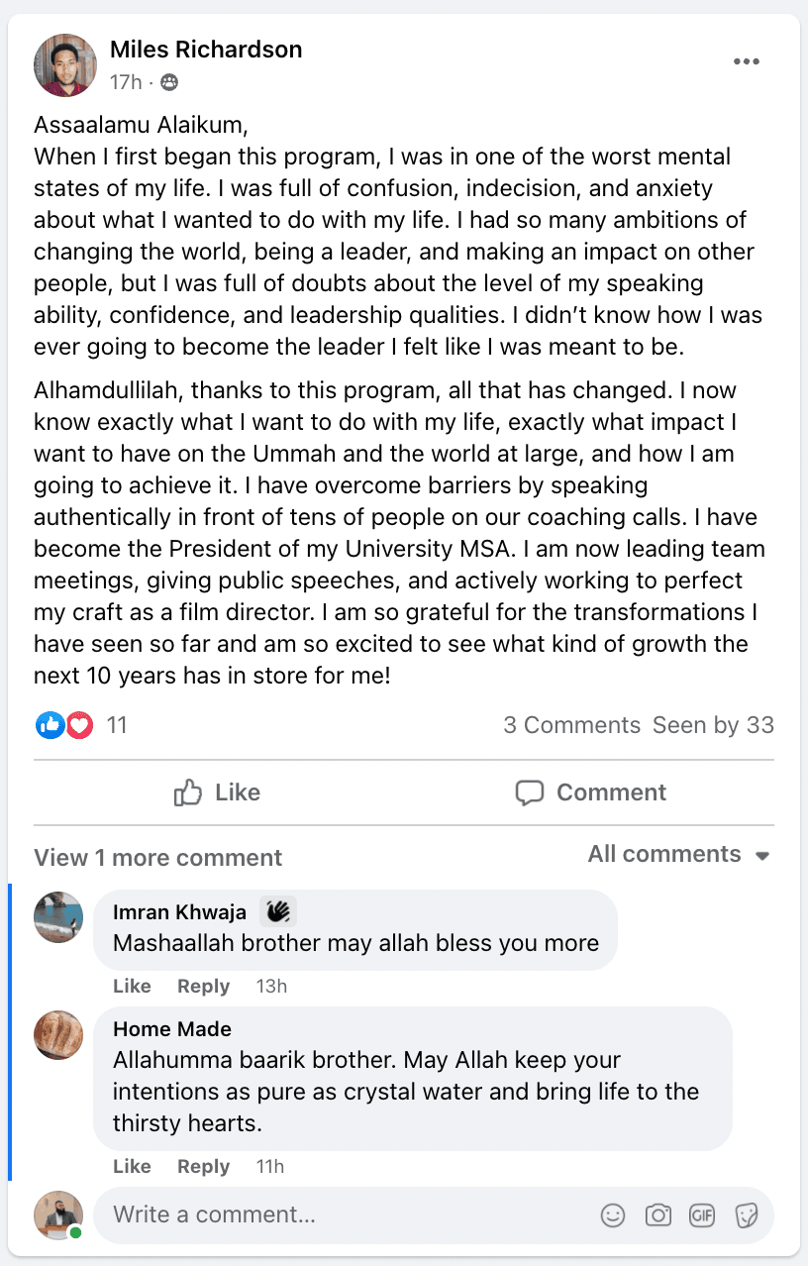Reply to Home Made's comment
Image resolution: width=808 pixels, height=1266 pixels.
point(203,1166)
